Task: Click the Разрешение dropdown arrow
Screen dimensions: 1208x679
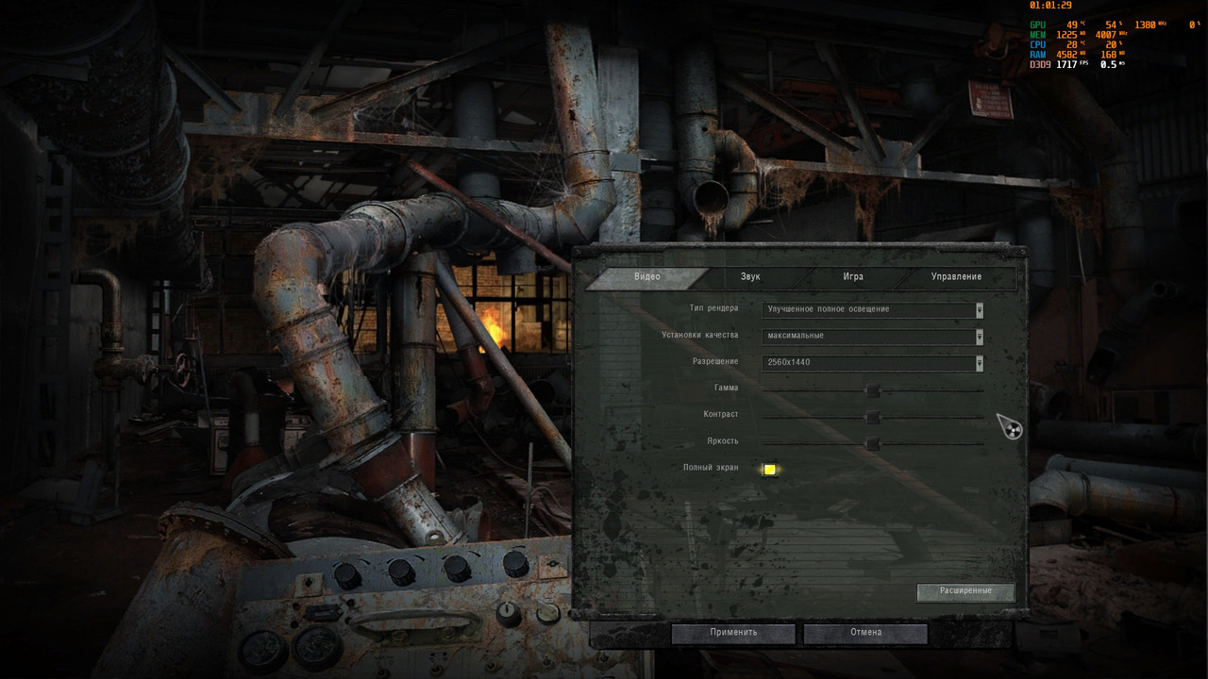Action: [979, 363]
